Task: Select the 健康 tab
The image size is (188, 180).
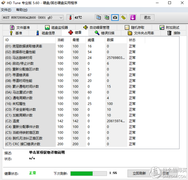Action: (75, 32)
